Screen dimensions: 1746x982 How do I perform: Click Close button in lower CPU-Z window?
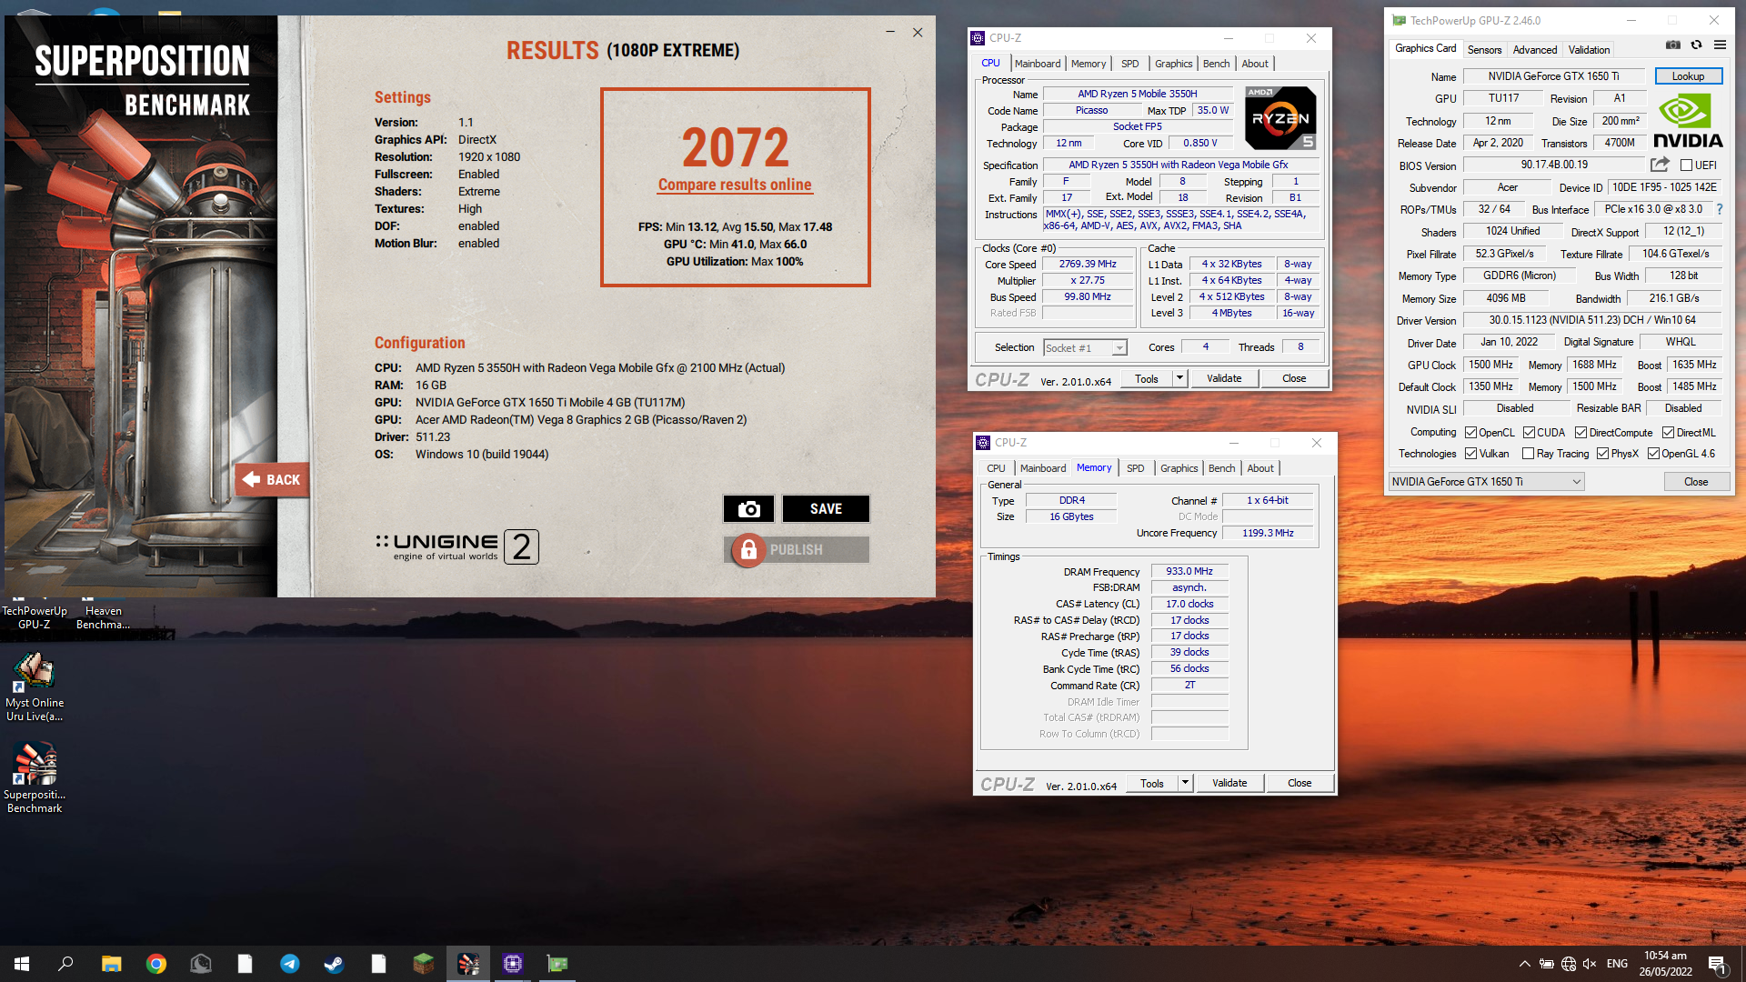point(1299,783)
